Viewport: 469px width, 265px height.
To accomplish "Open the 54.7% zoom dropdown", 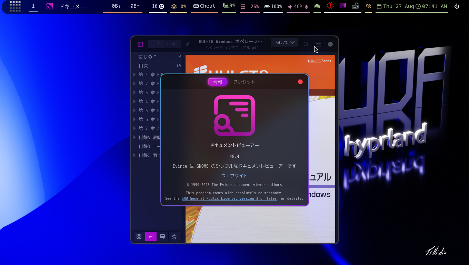I will pos(284,42).
